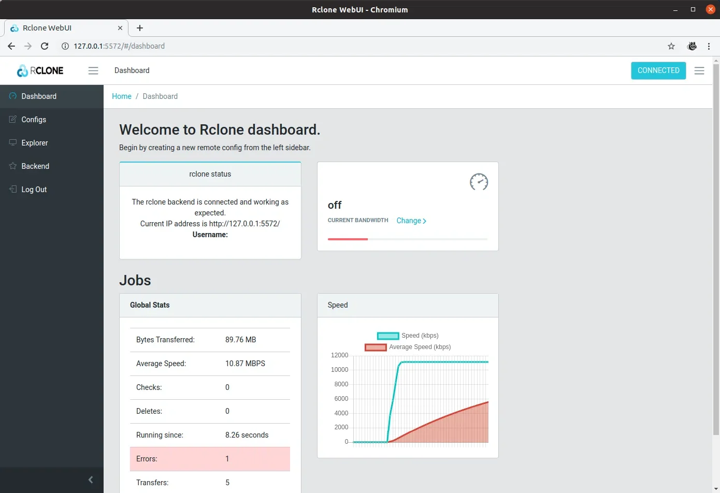720x493 pixels.
Task: Click the Home breadcrumb link
Action: pyautogui.click(x=122, y=96)
